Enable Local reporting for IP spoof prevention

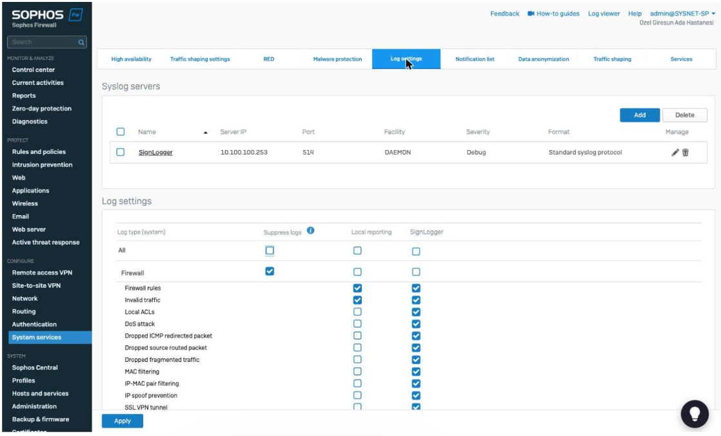[x=357, y=395]
